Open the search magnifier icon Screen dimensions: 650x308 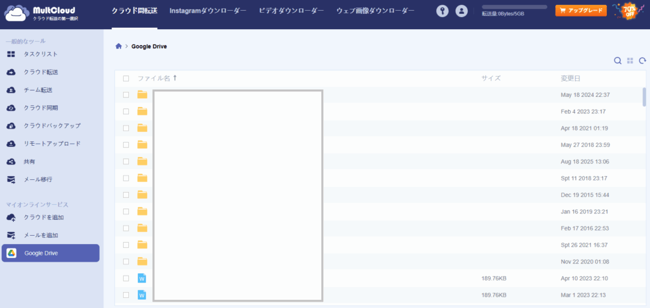(x=618, y=61)
